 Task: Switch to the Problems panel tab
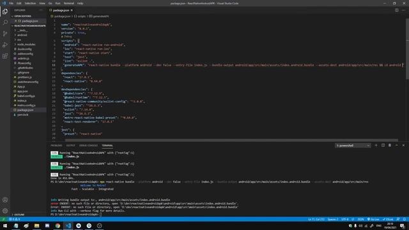coord(56,146)
